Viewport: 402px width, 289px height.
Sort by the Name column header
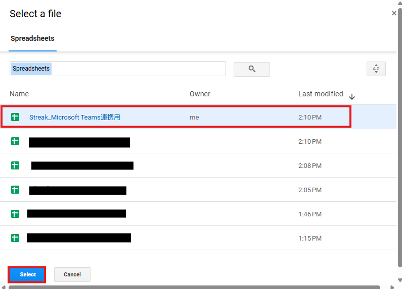[19, 94]
